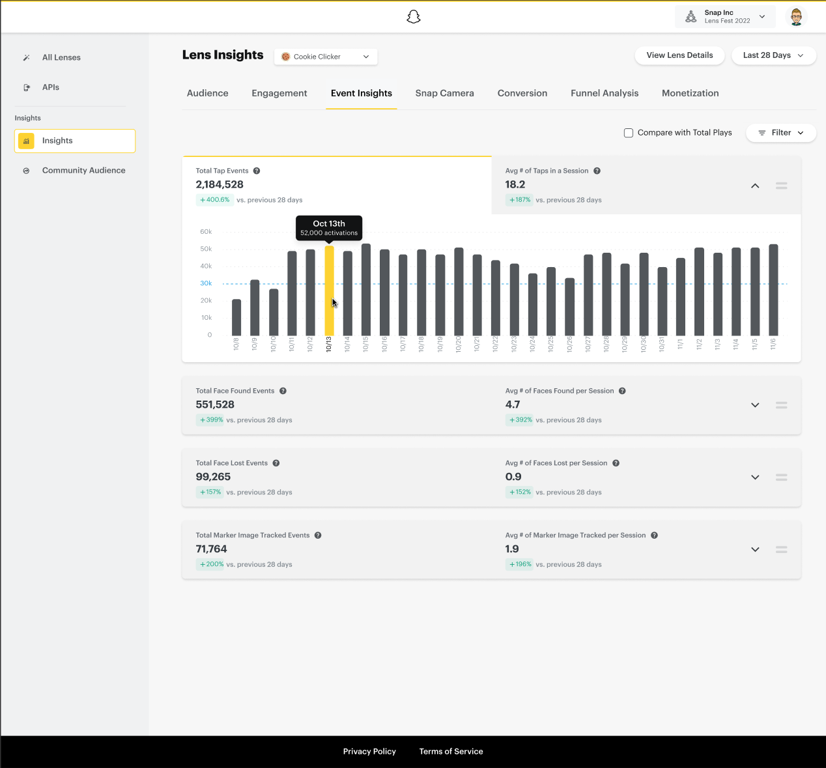This screenshot has width=826, height=768.
Task: Click the APIs sidebar icon
Action: tap(27, 87)
